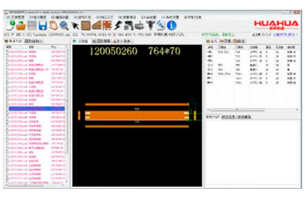The width and height of the screenshot is (305, 203).
Task: Switch to the center tab with green circle icon
Action: coord(80,41)
